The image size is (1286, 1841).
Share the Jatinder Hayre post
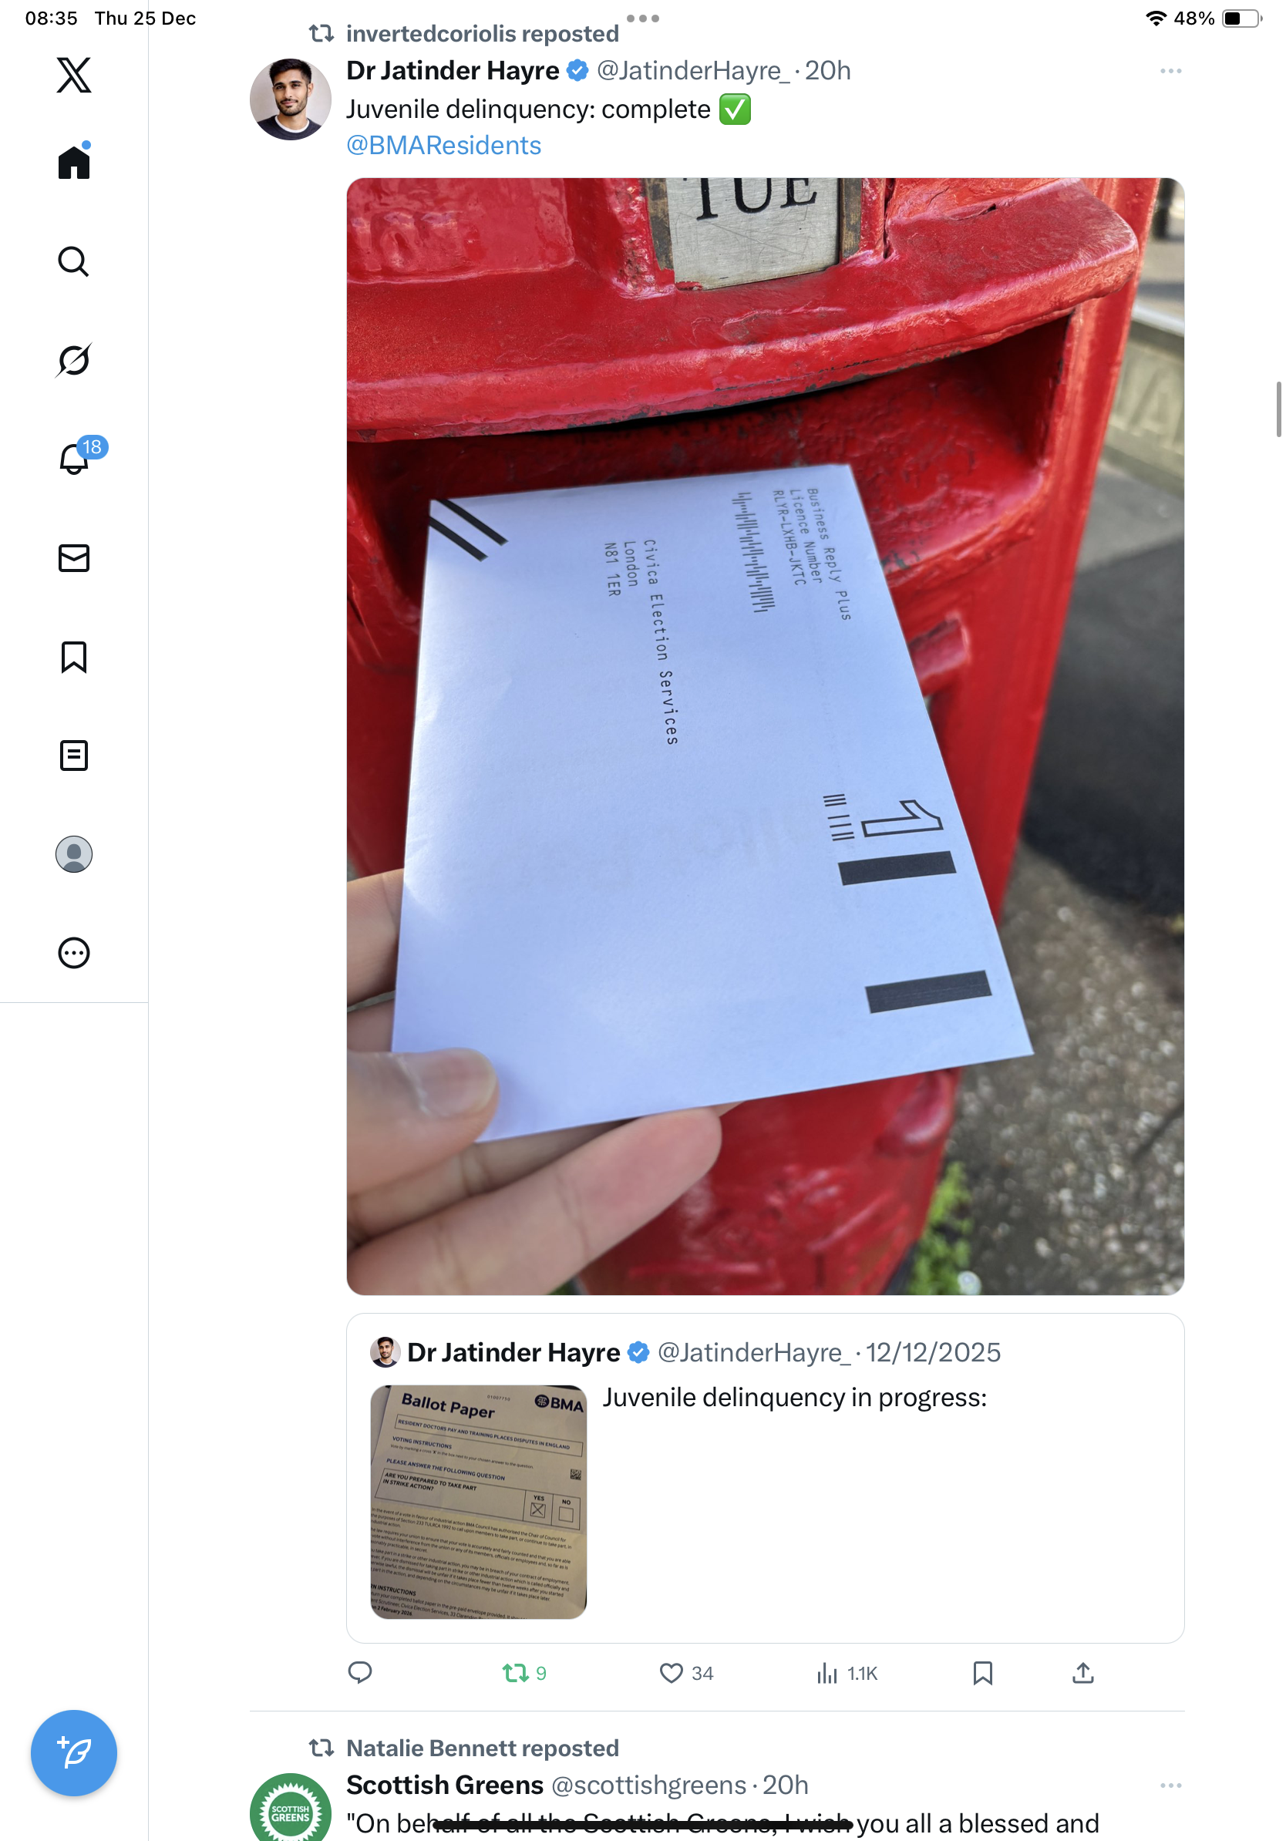point(1082,1674)
